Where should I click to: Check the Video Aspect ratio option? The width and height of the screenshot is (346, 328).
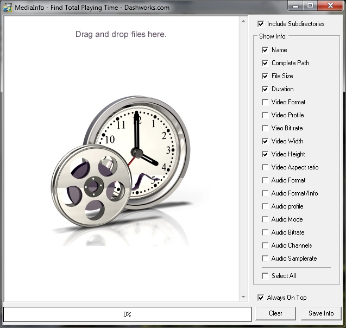click(265, 167)
